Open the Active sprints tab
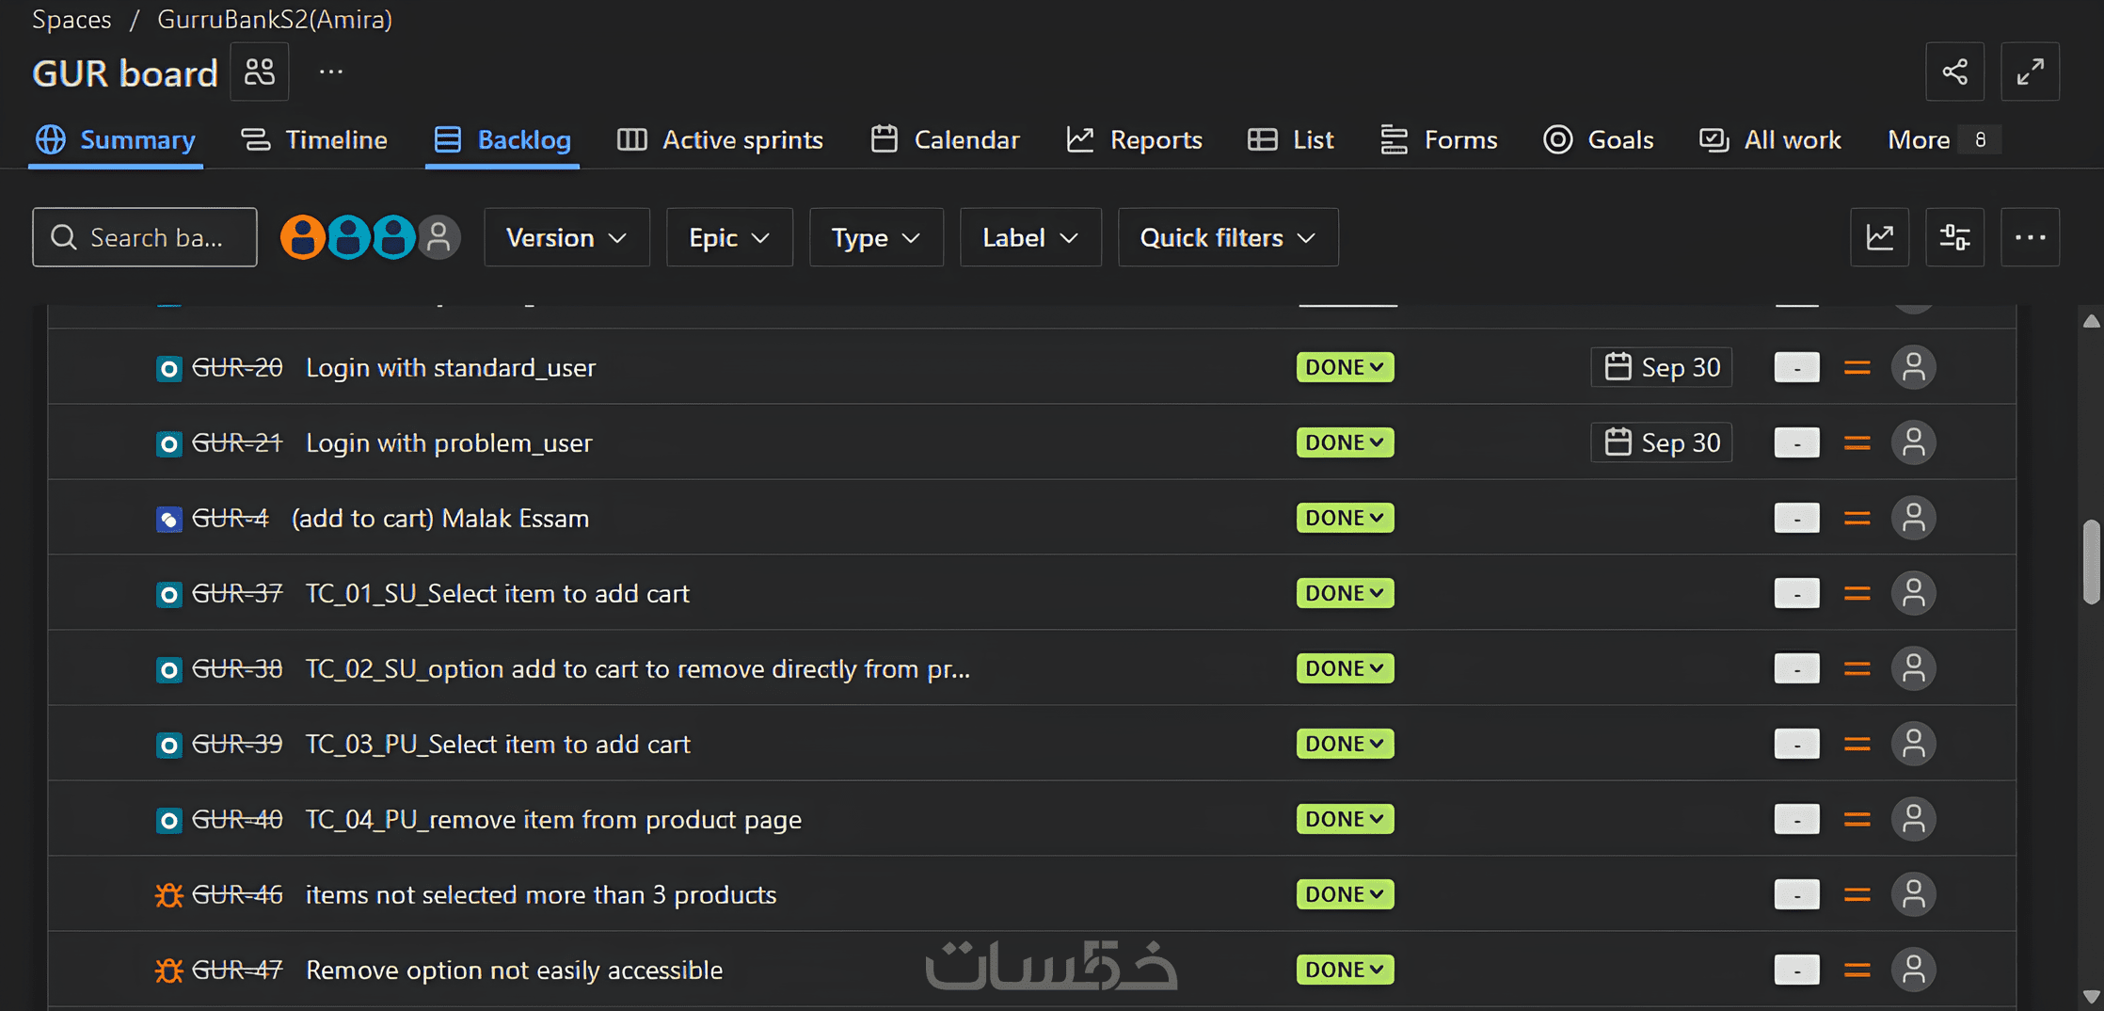Viewport: 2104px width, 1011px height. click(x=720, y=140)
